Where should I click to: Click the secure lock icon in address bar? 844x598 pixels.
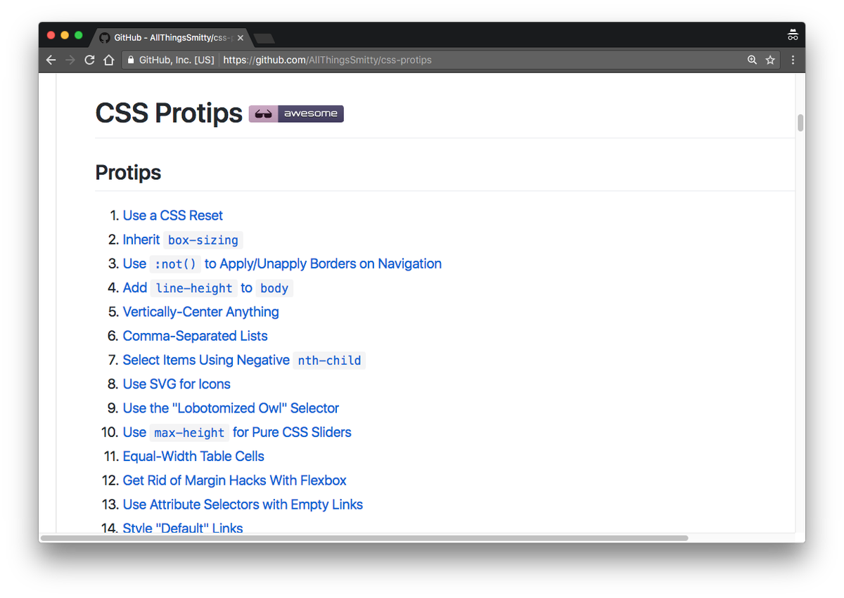[x=130, y=60]
